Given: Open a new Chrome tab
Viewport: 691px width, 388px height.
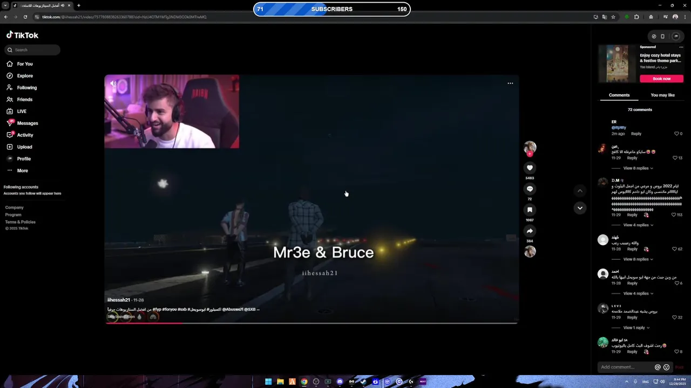Looking at the screenshot, I should point(78,5).
